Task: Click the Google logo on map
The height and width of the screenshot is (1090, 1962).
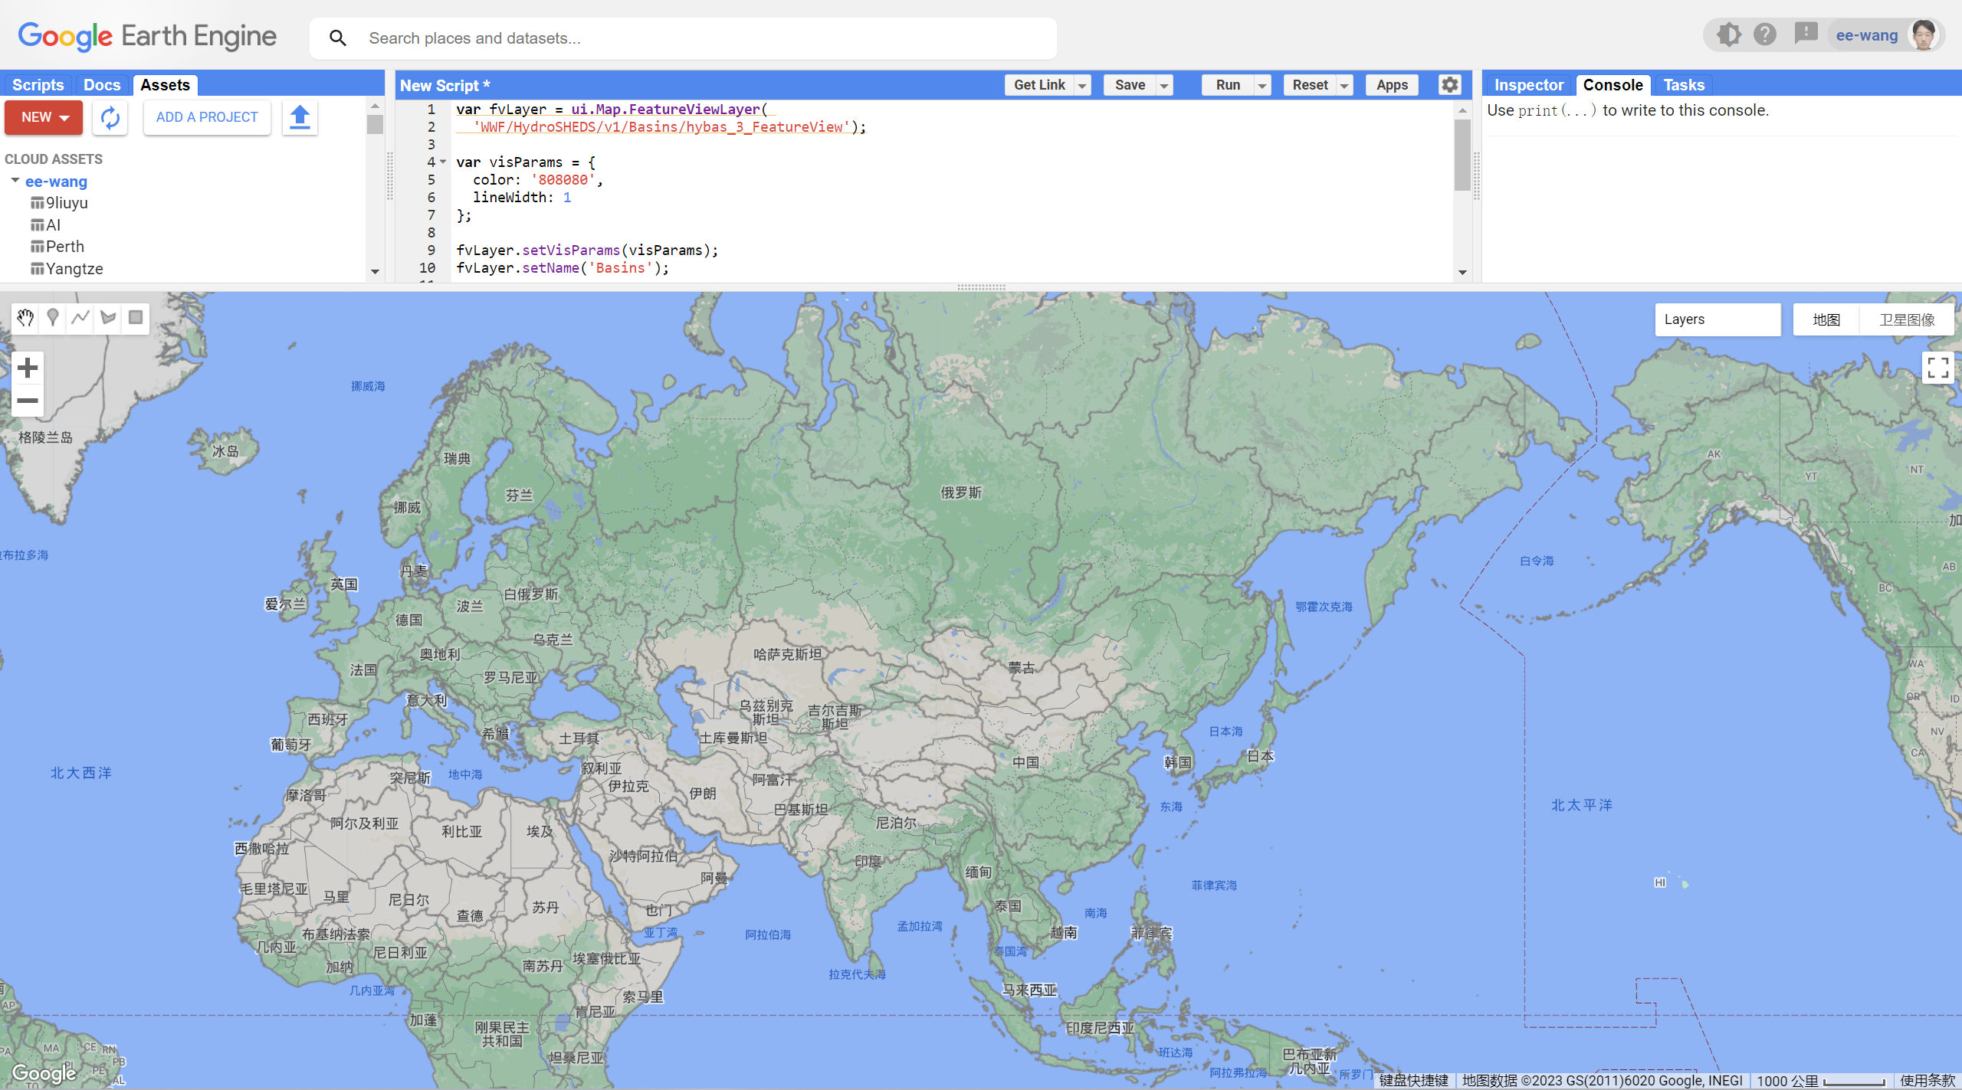Action: click(x=44, y=1073)
